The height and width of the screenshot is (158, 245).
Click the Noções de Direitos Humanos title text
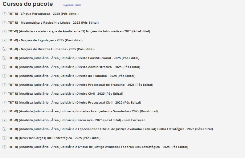point(51,49)
